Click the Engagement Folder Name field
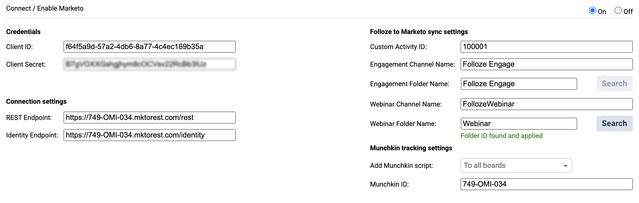 pos(518,84)
